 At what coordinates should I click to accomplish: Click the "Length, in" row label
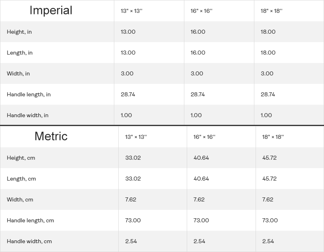pos(20,53)
